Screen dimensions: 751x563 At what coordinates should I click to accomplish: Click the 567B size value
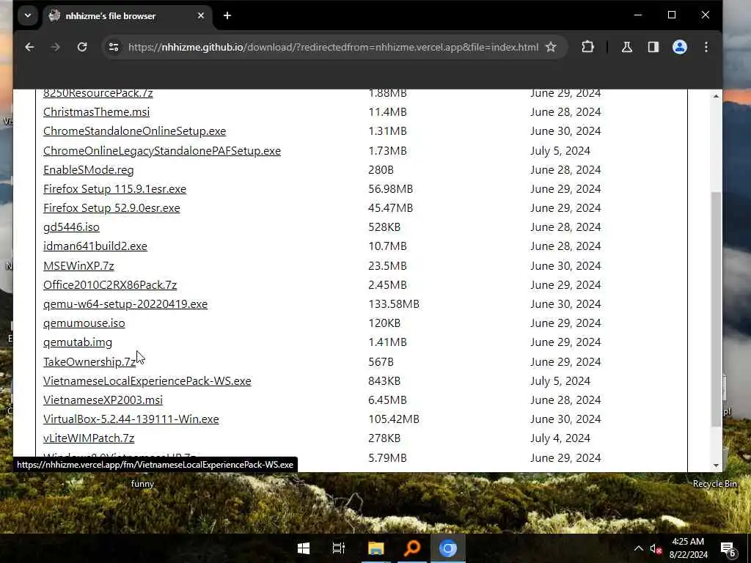point(381,362)
